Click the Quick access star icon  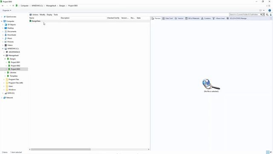coord(5,17)
